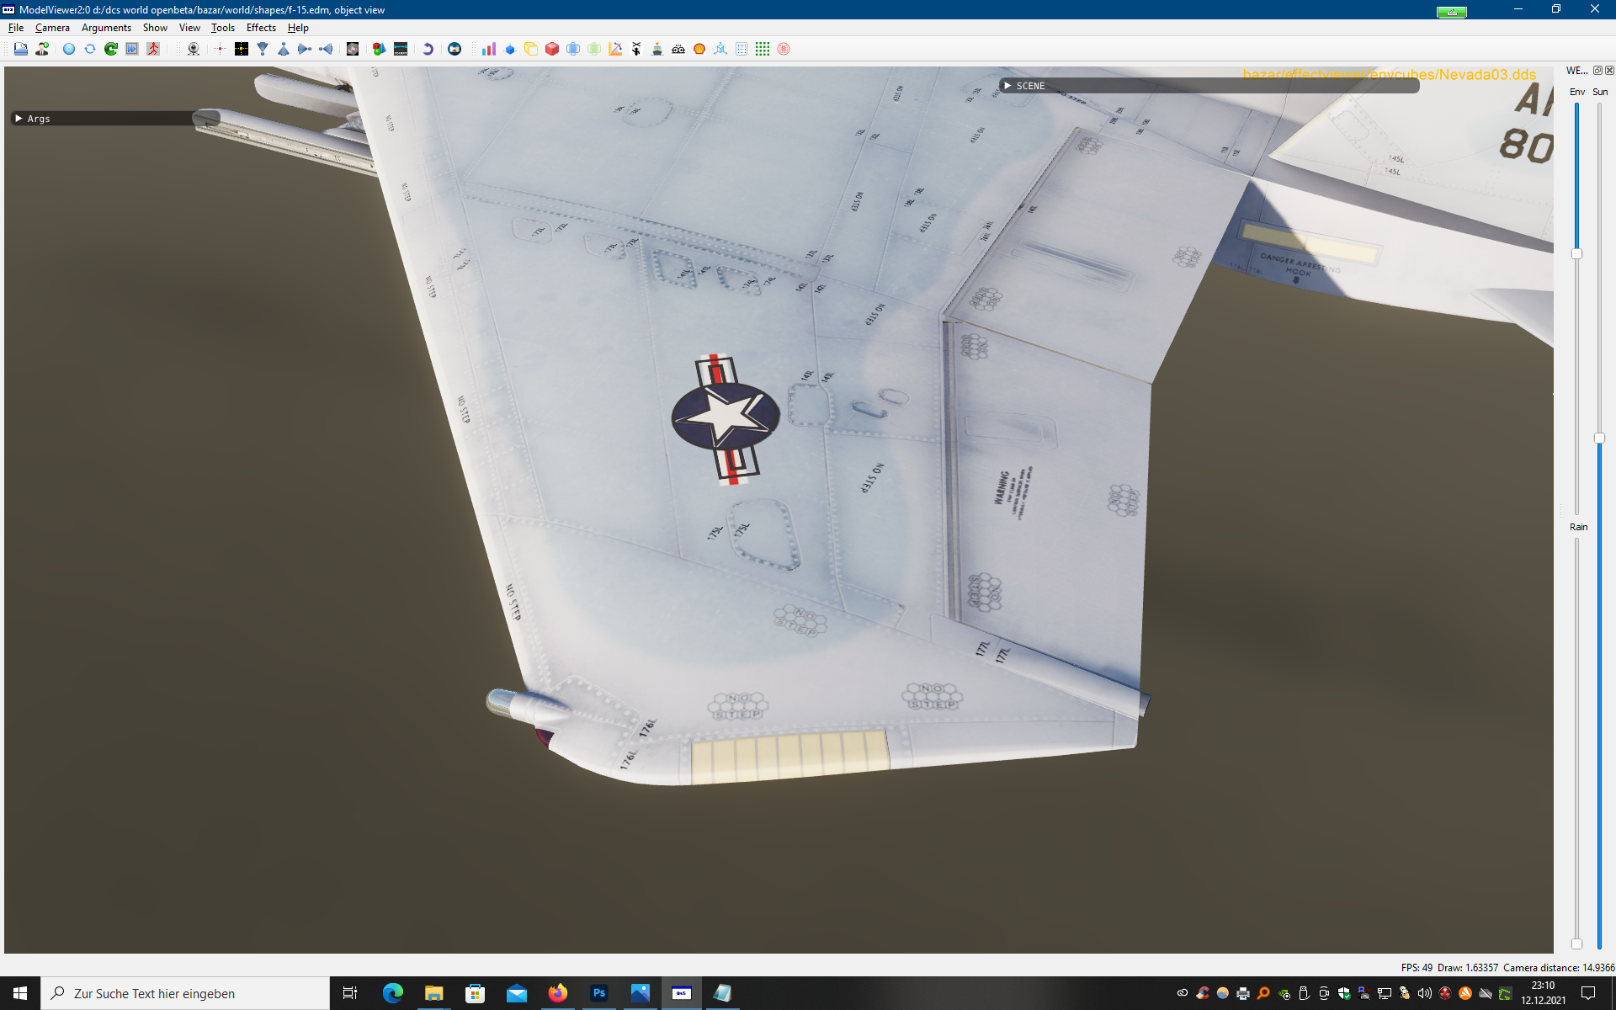Click the blue skeleton nodes icon

720,49
